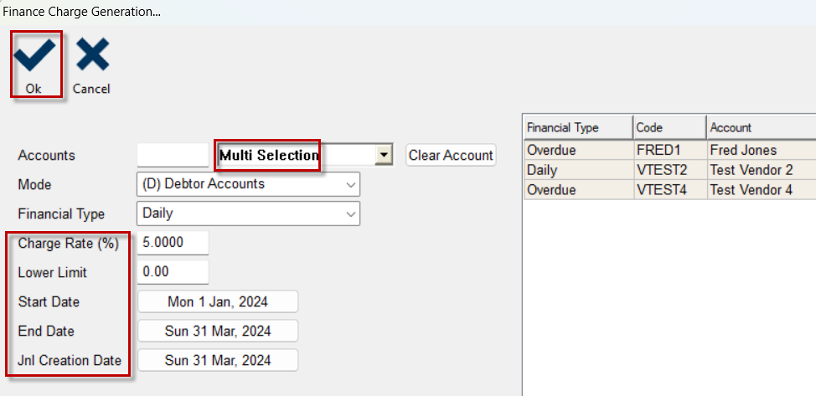Select the FRED1 Fred Jones row
816x396 pixels.
(x=669, y=151)
